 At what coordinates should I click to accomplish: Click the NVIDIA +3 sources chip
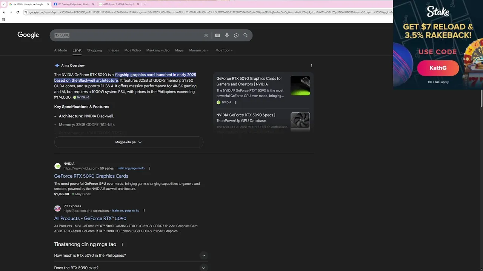(81, 97)
